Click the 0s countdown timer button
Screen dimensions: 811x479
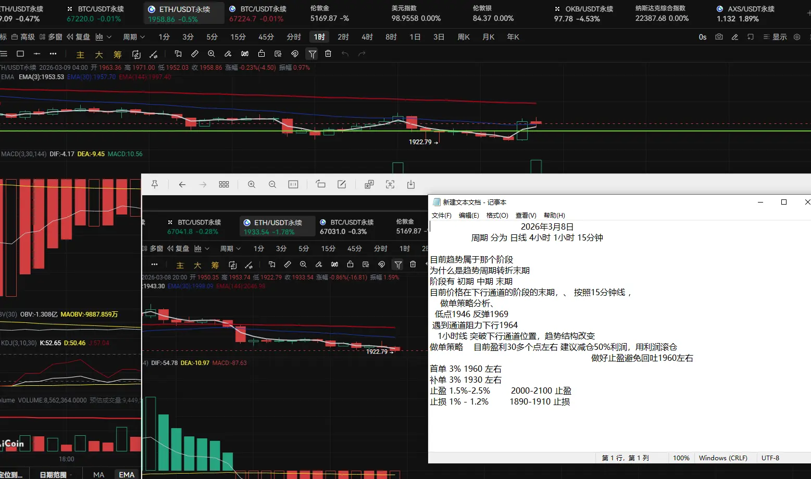[x=703, y=37]
